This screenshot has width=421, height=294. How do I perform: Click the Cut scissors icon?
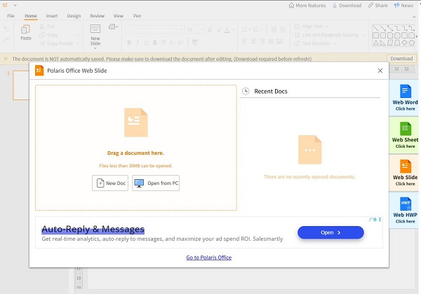(42, 26)
